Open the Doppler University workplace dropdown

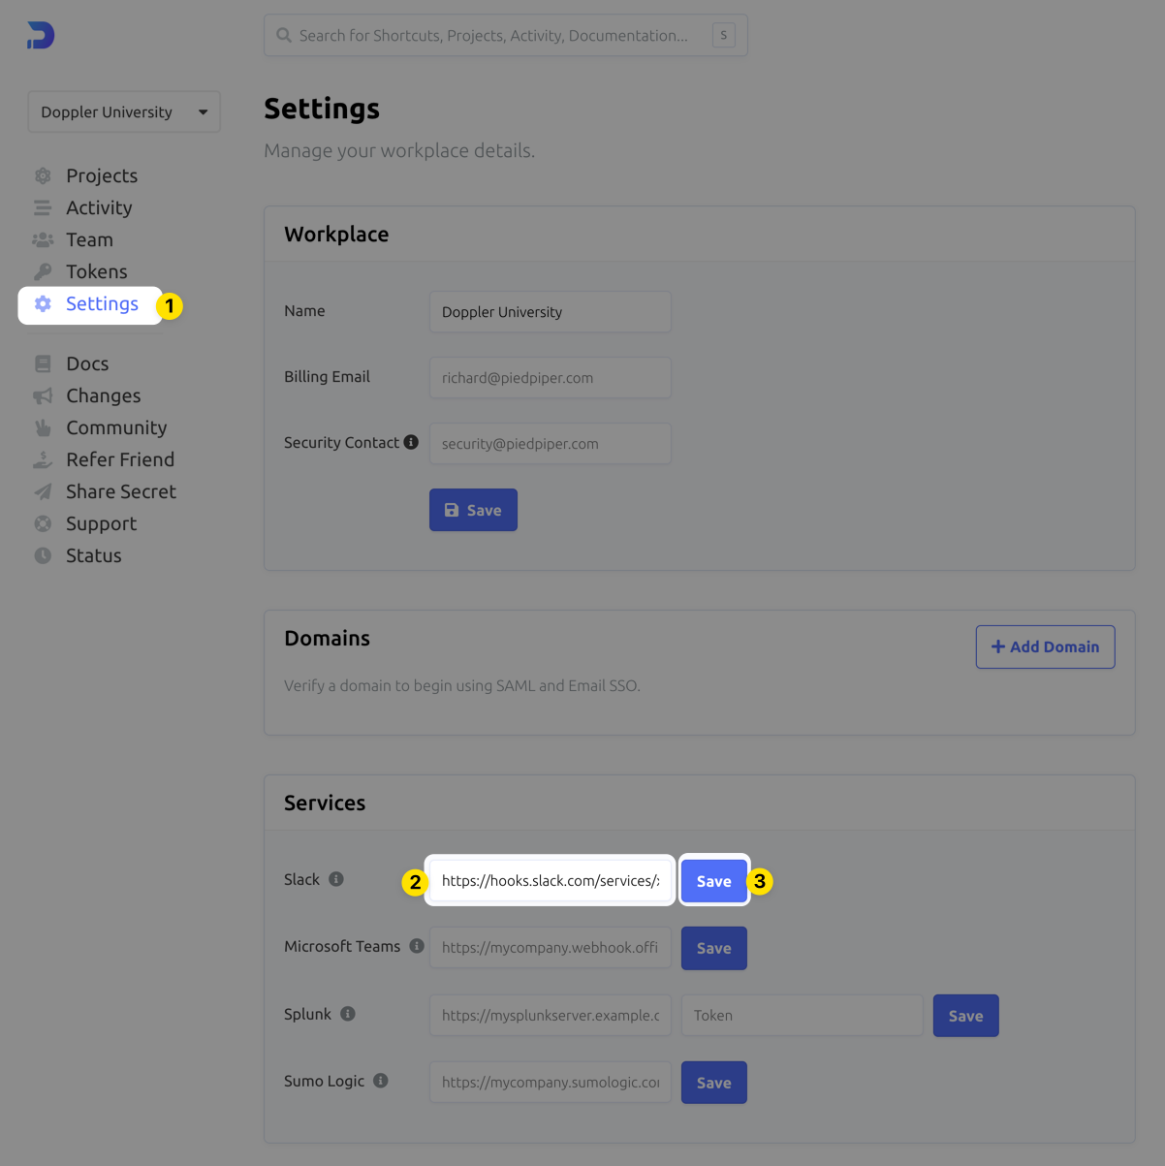click(x=124, y=111)
